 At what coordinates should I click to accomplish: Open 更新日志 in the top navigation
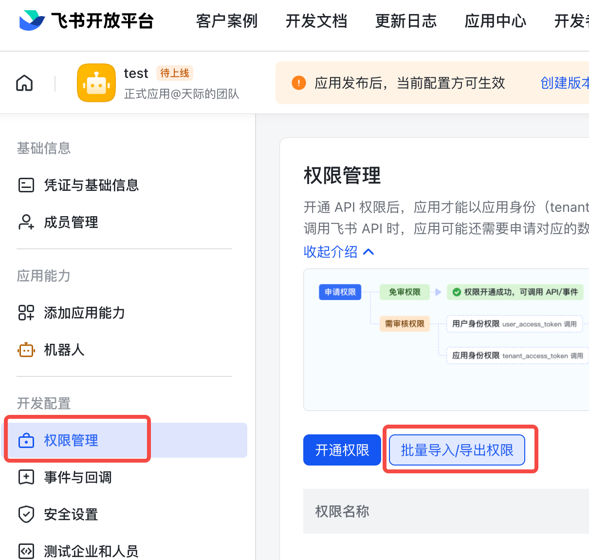pos(405,21)
